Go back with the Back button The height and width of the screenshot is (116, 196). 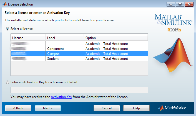pyautogui.click(x=18, y=108)
